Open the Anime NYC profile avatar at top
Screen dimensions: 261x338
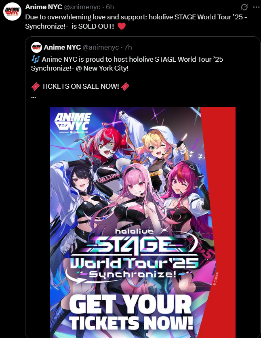tap(12, 12)
